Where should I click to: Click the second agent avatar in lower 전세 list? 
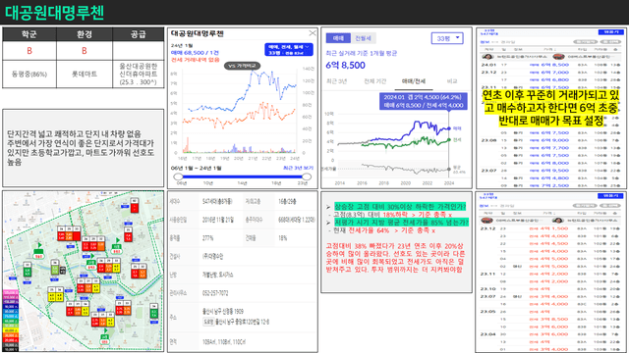coord(557,221)
